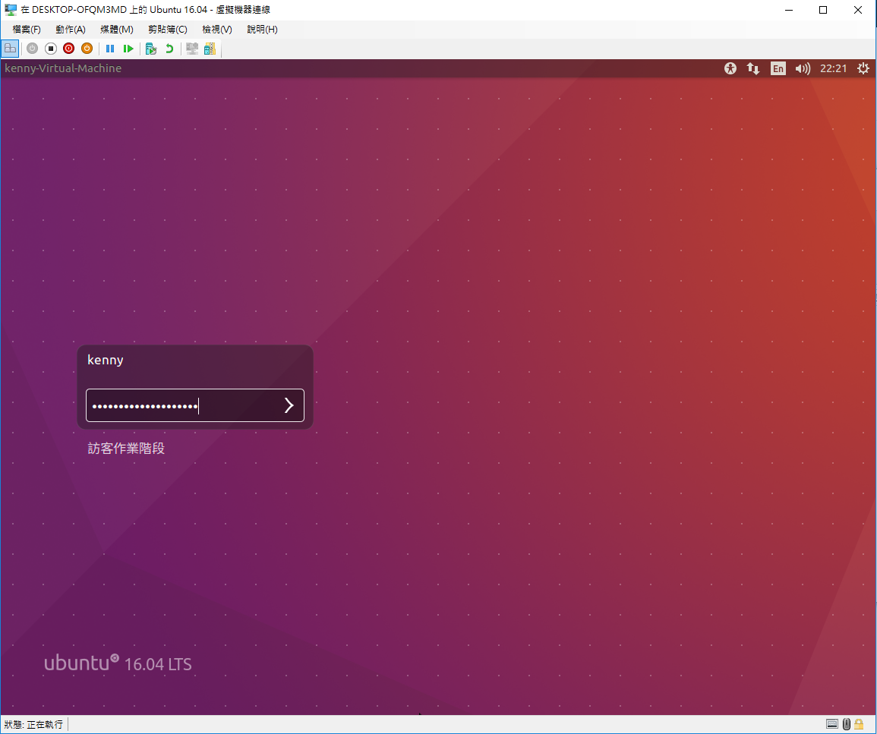The width and height of the screenshot is (877, 734).
Task: Open the volume indicator menu
Action: [802, 68]
